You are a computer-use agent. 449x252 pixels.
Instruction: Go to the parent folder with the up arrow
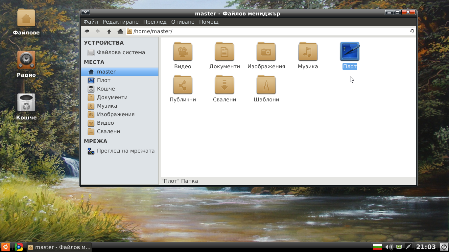[x=109, y=31]
